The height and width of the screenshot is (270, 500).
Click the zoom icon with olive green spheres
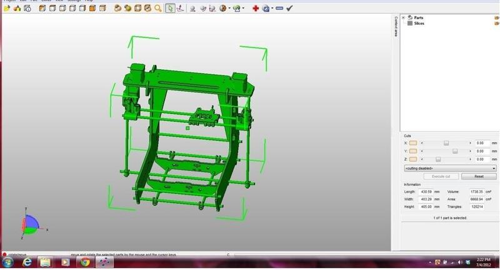(128, 9)
